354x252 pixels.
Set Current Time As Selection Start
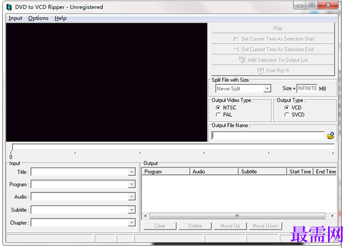pyautogui.click(x=273, y=39)
